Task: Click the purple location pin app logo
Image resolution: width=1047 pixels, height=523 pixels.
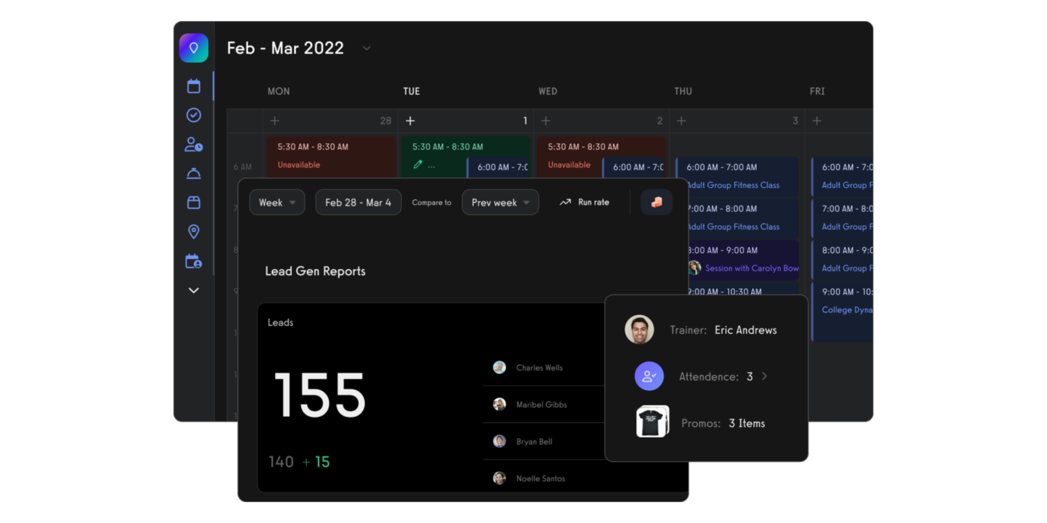Action: click(x=194, y=48)
